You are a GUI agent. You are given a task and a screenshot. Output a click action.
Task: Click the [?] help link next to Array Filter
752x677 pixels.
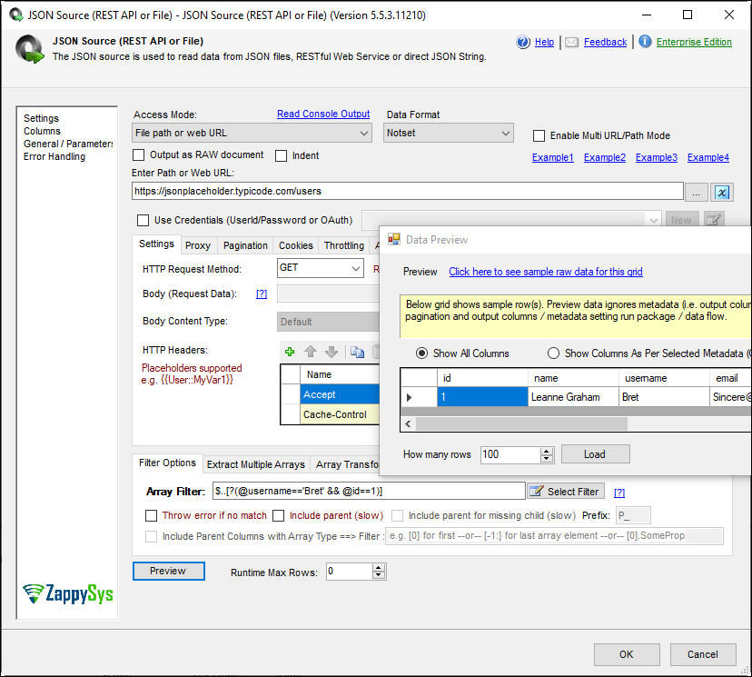[x=619, y=493]
